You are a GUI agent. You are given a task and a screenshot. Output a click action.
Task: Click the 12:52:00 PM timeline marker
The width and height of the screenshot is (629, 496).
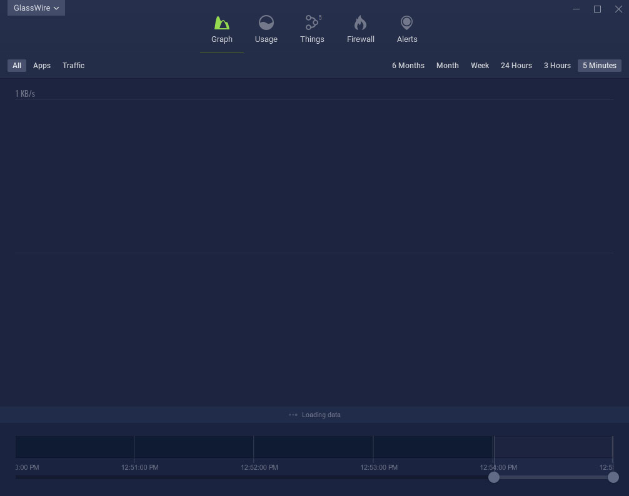click(x=259, y=467)
